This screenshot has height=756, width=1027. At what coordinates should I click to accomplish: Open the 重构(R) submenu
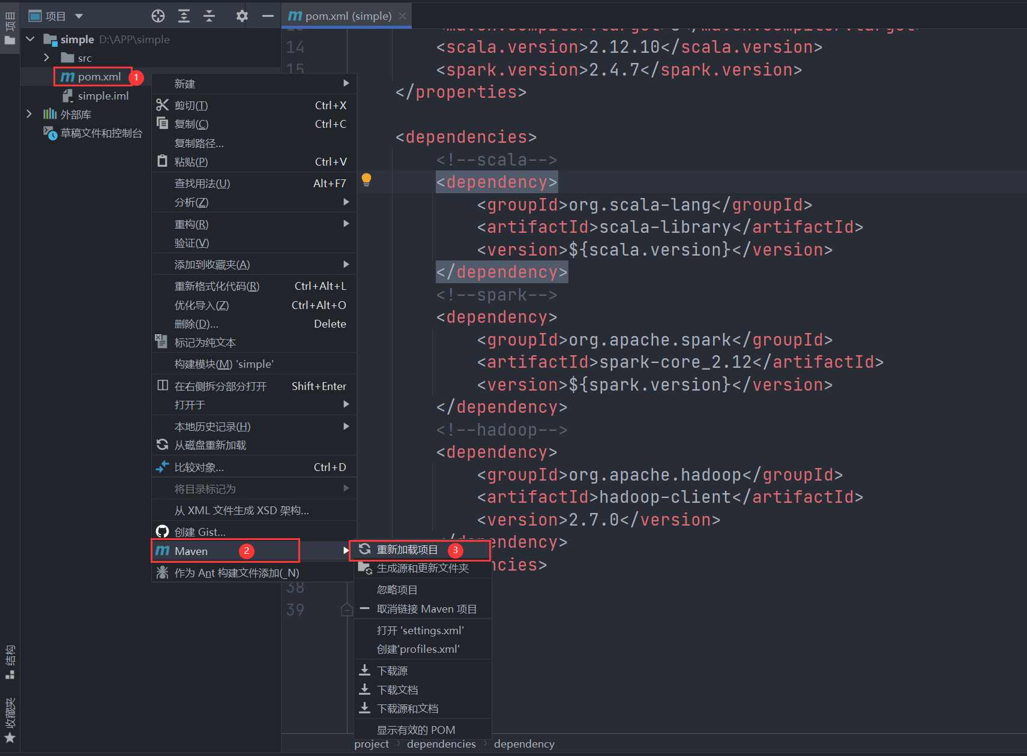pyautogui.click(x=254, y=224)
